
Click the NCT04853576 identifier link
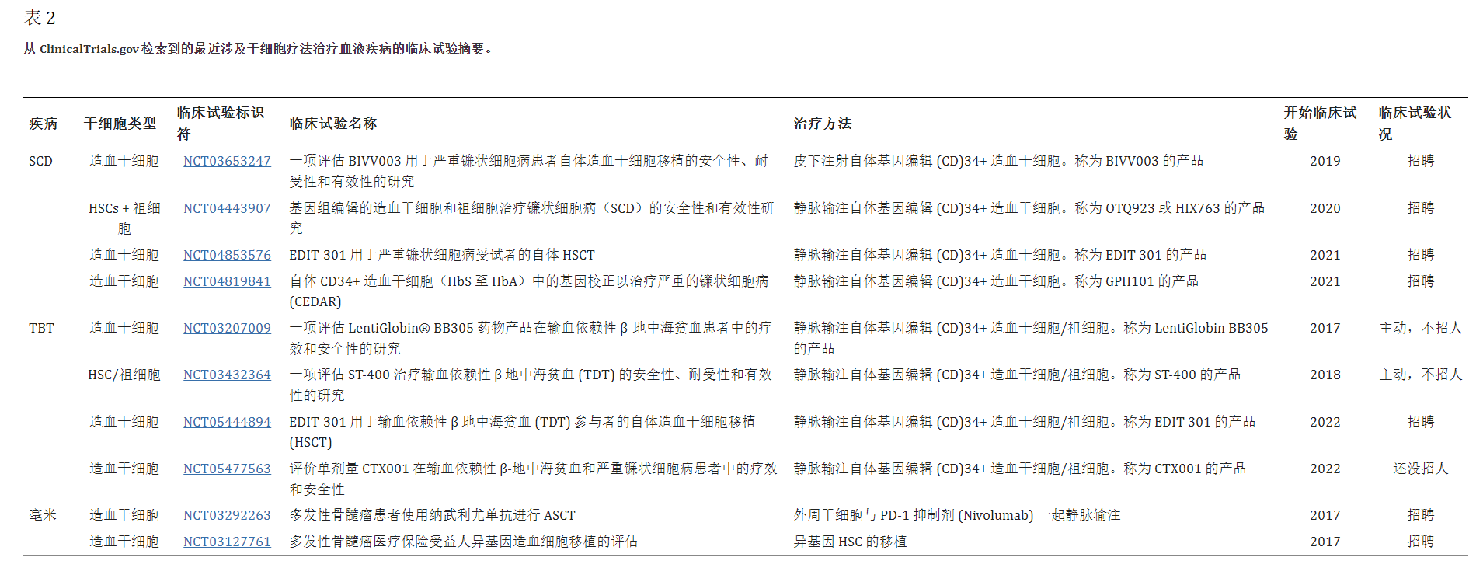pyautogui.click(x=227, y=255)
